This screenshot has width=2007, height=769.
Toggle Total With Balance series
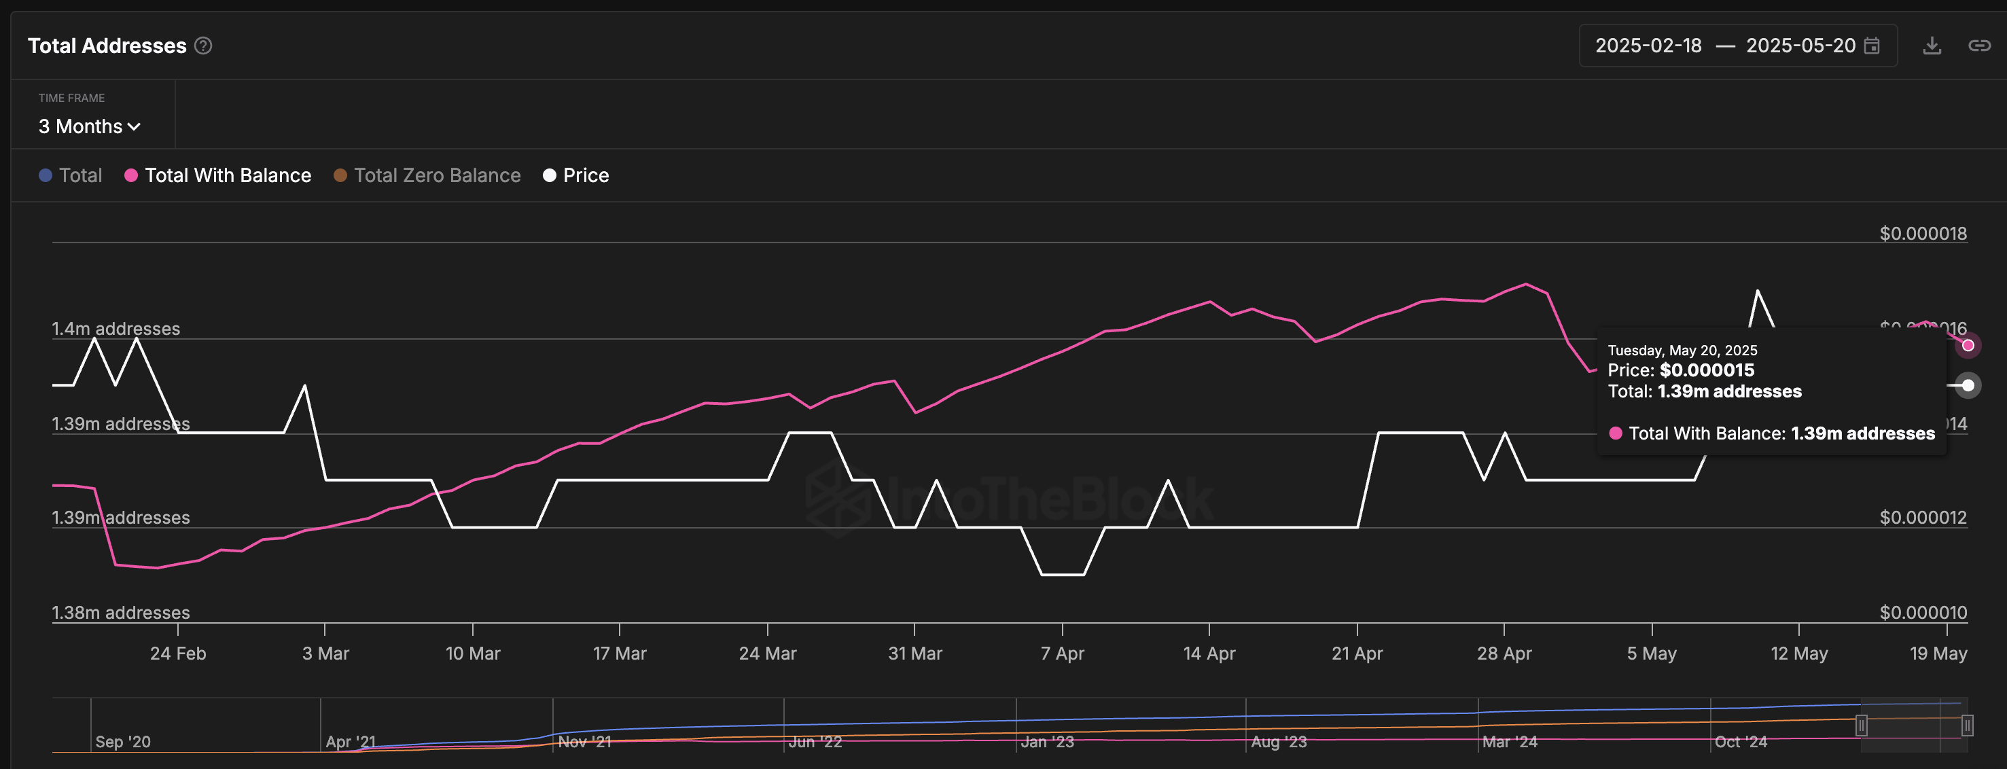click(218, 175)
